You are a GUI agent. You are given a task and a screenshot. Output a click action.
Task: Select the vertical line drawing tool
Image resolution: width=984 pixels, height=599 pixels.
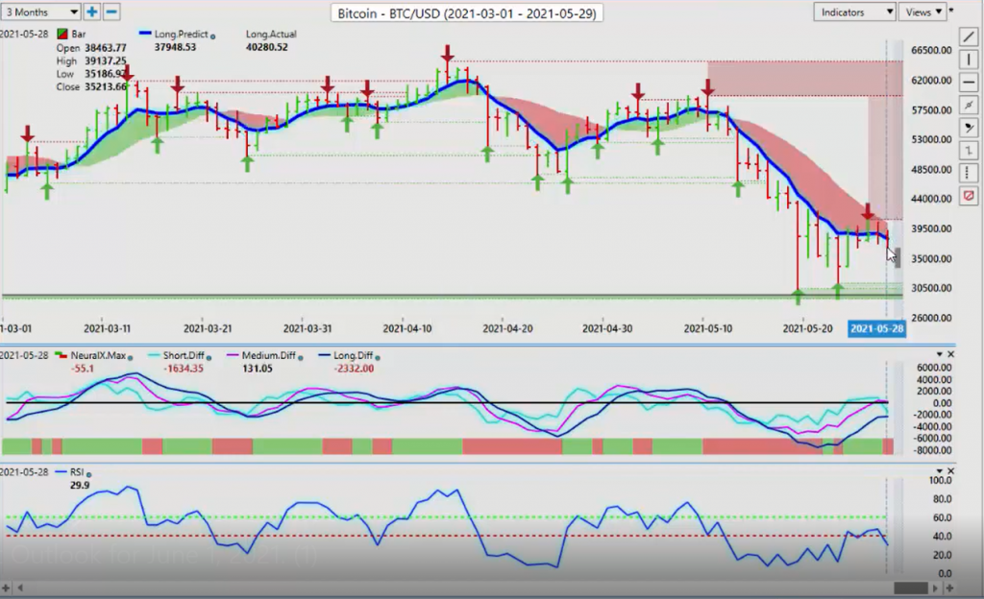point(969,60)
